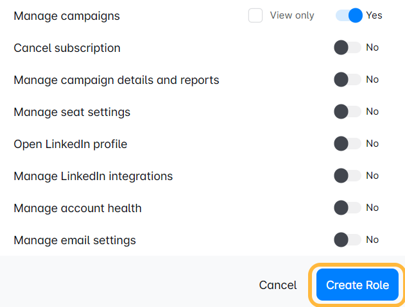Click the "Manage campaigns" permission label
405x307 pixels.
pyautogui.click(x=67, y=16)
